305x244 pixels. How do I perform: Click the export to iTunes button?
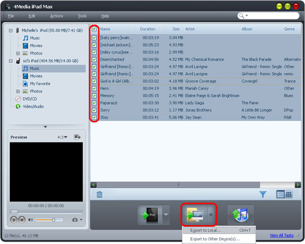coord(240,215)
